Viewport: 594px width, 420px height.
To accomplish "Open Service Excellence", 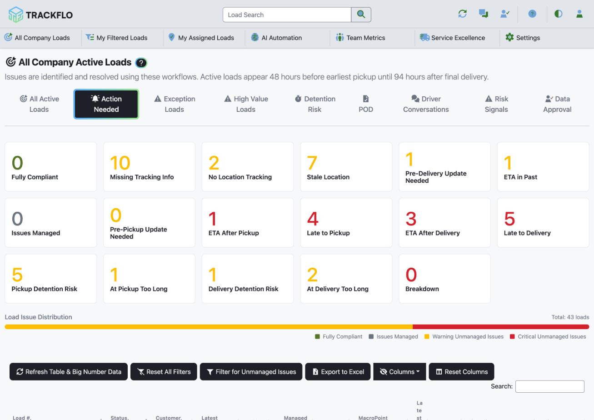I will coord(452,38).
